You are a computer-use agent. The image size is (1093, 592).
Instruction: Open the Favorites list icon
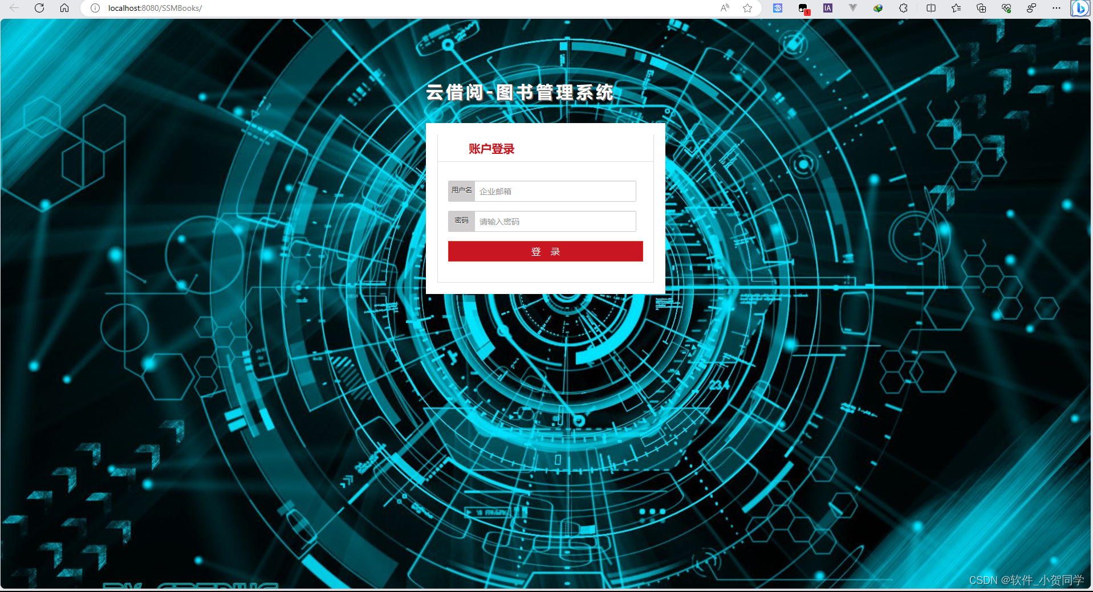(x=956, y=8)
